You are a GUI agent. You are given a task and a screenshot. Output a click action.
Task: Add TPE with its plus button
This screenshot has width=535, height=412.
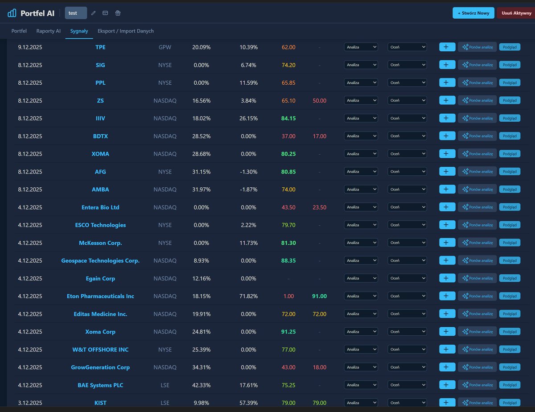447,47
